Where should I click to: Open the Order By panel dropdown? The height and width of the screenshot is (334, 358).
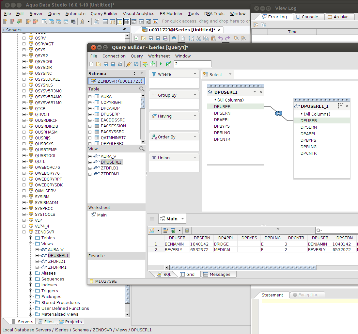195,137
